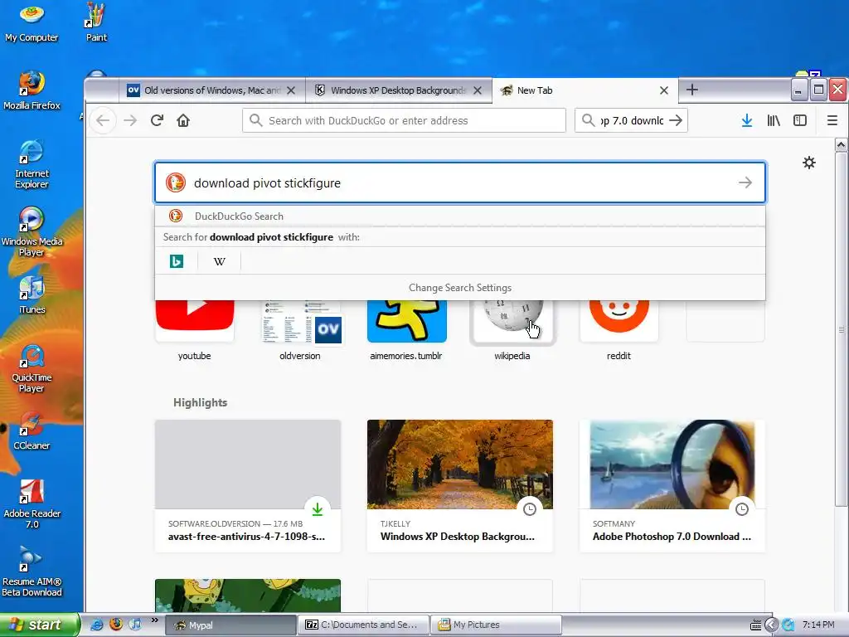
Task: Click go arrow in toolbar search box
Action: pos(676,120)
